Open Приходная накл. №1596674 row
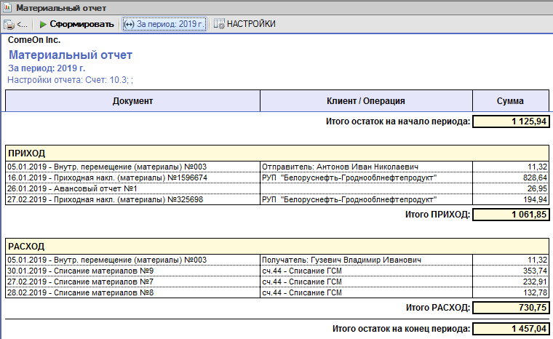The height and width of the screenshot is (339, 553). pos(277,178)
